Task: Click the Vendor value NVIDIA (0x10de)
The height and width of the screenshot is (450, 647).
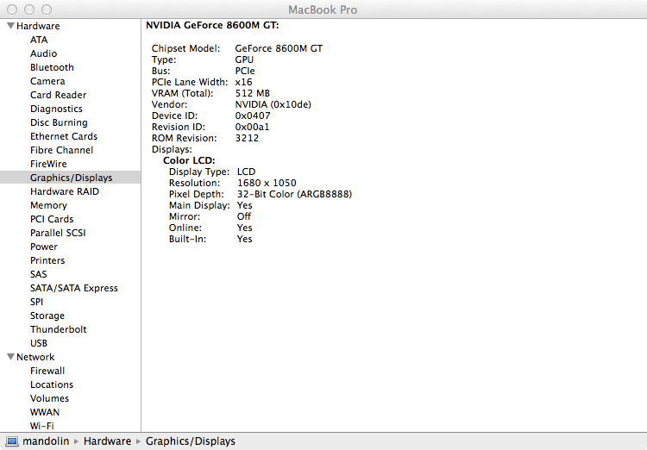Action: [x=273, y=104]
